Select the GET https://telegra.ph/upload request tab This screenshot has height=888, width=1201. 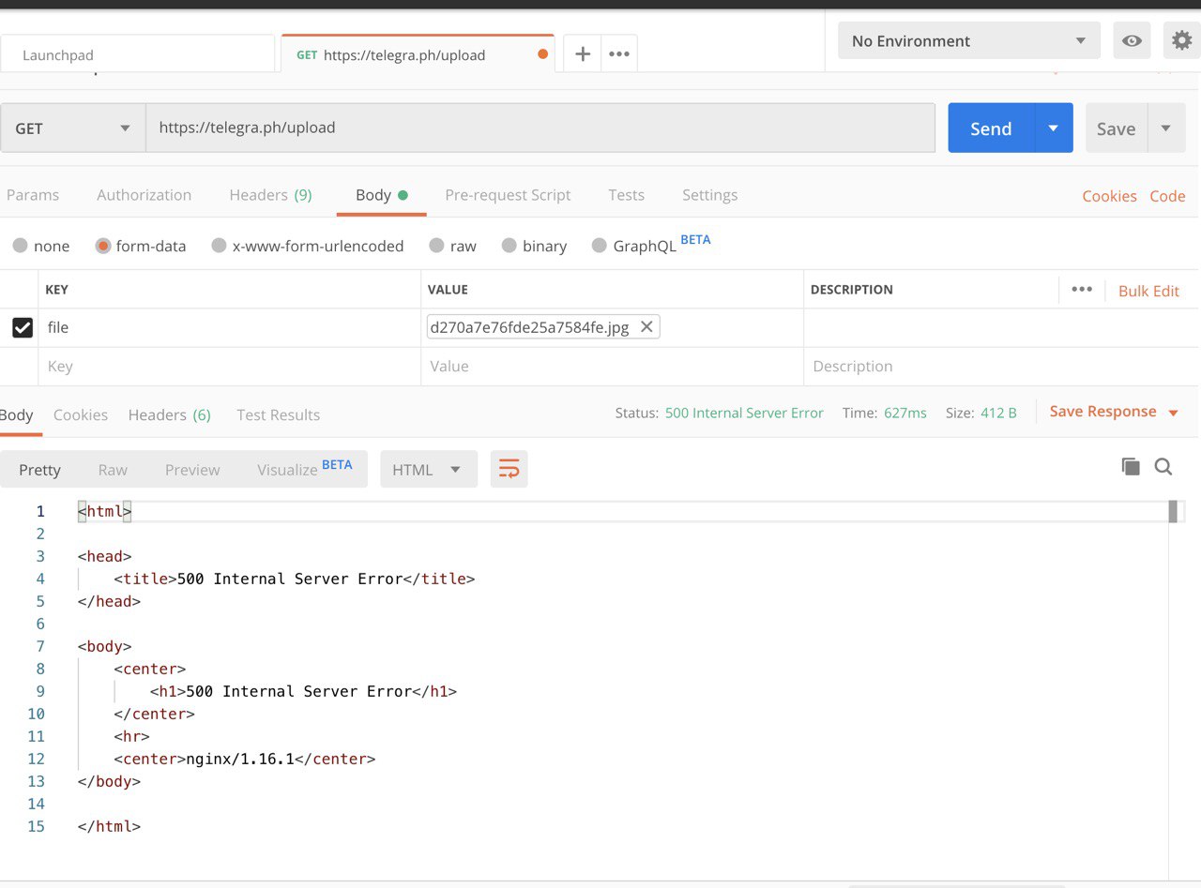pos(418,54)
